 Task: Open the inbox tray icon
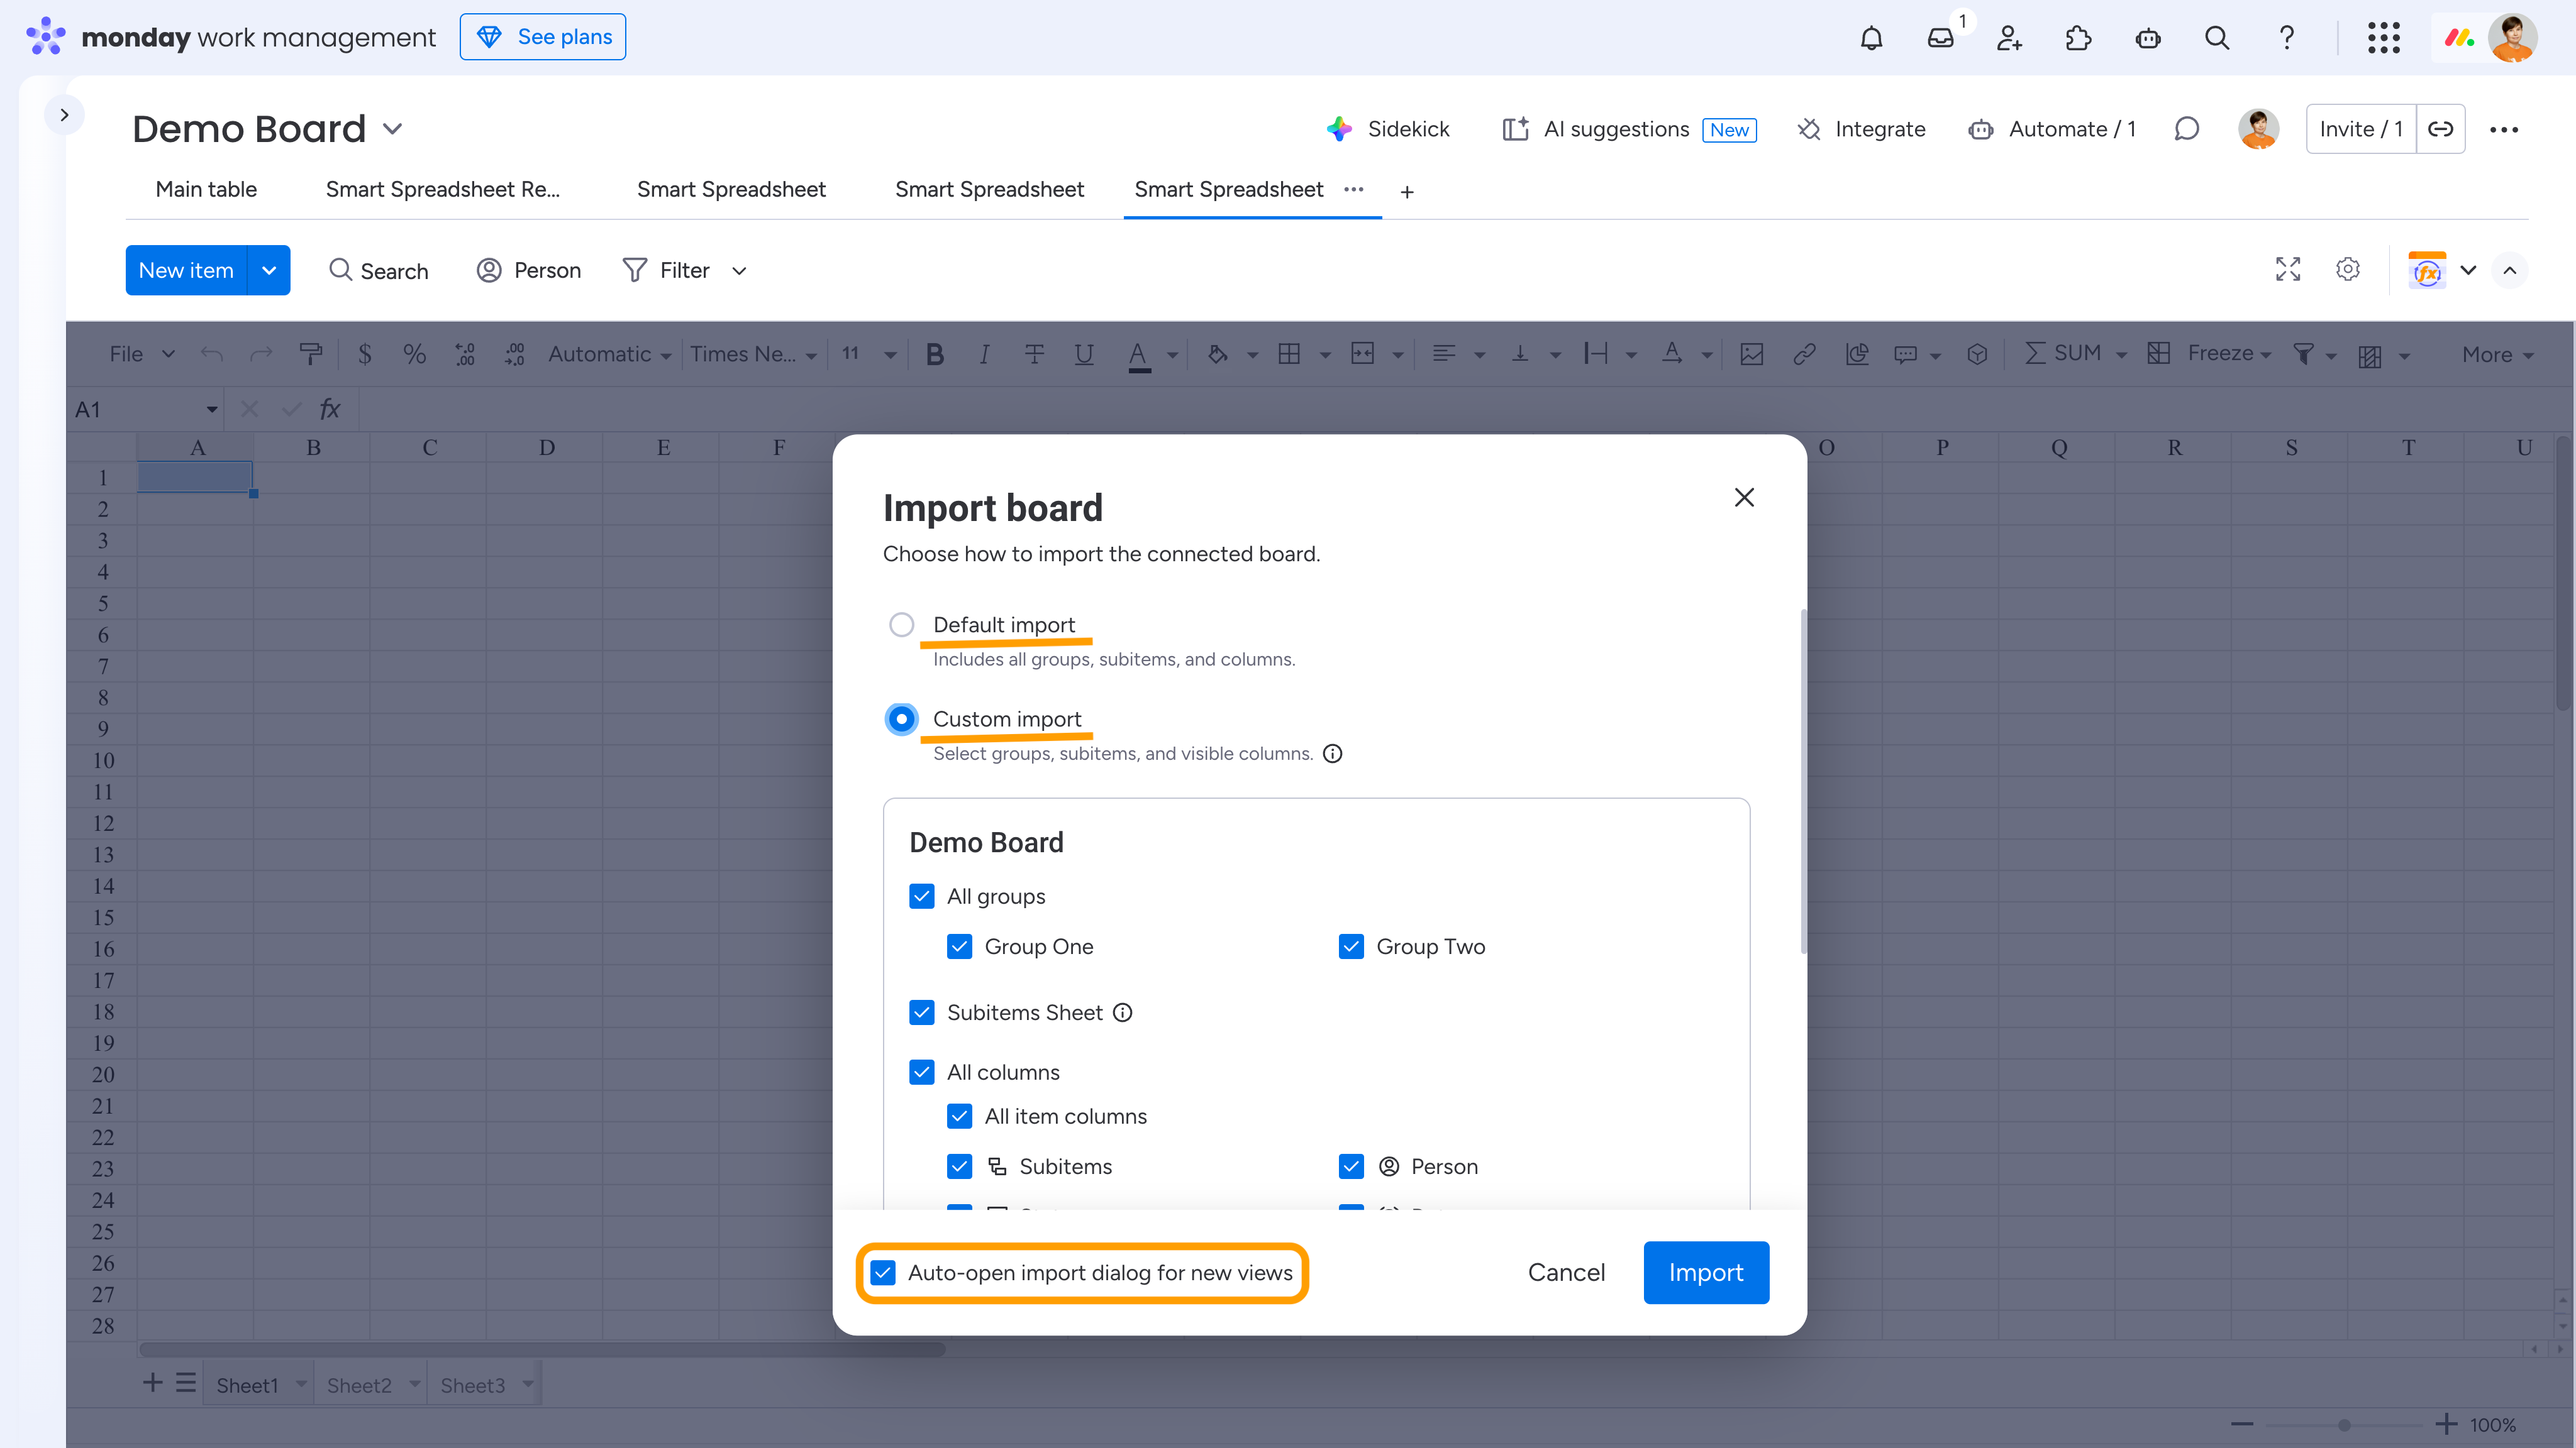1940,38
